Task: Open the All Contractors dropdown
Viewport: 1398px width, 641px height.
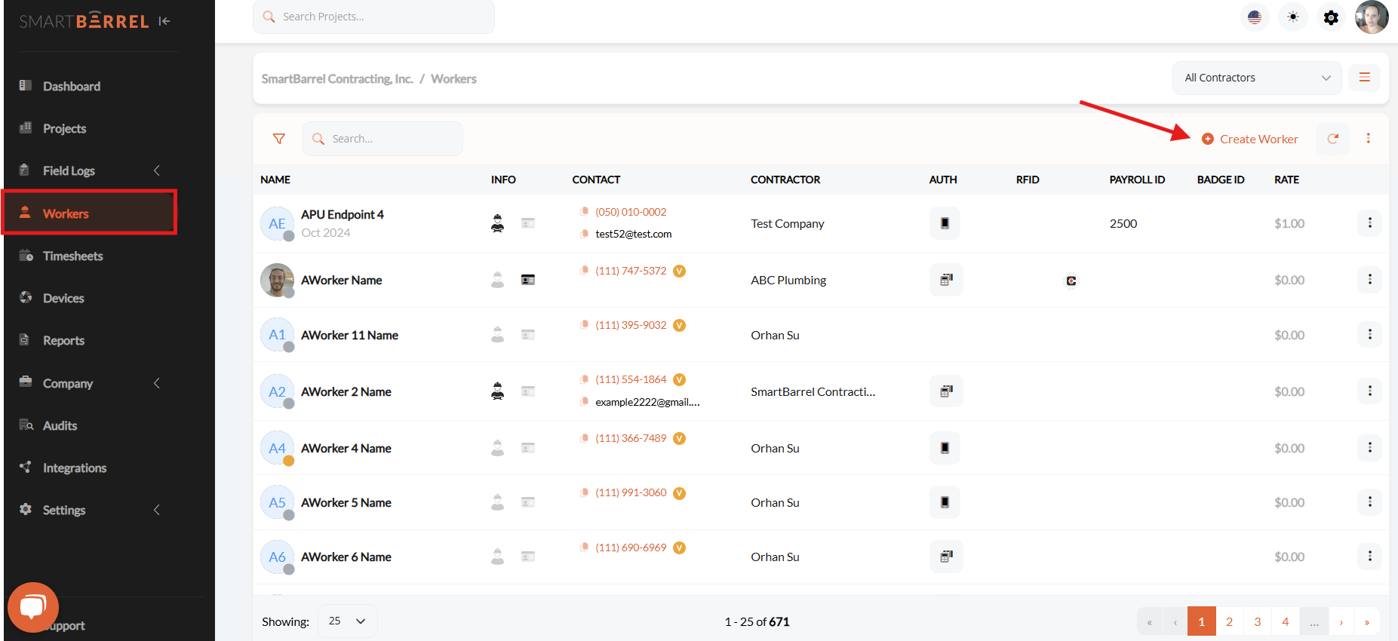Action: tap(1257, 78)
